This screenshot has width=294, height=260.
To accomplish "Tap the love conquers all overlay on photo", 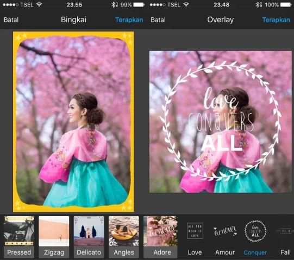I will click(221, 121).
